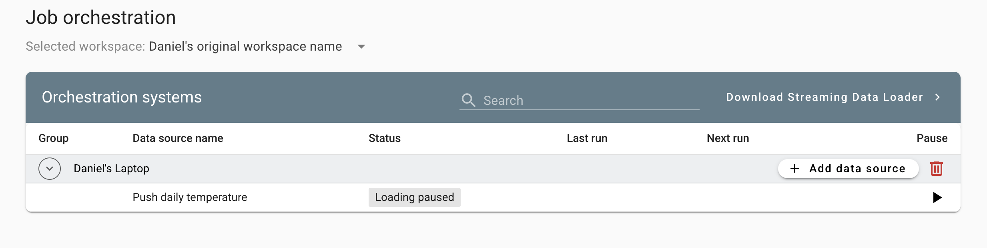Select the Daniel's Laptop group name
This screenshot has width=987, height=248.
coord(111,169)
